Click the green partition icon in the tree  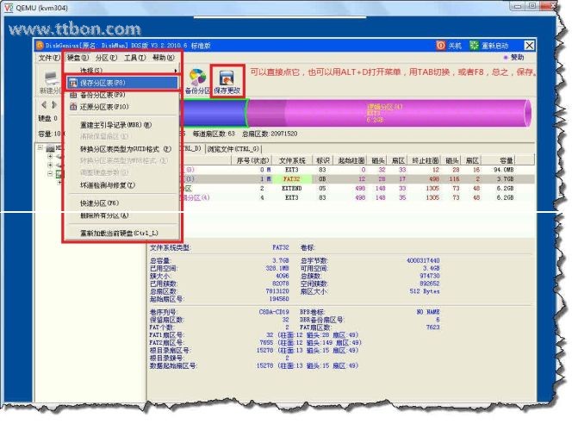click(x=59, y=174)
